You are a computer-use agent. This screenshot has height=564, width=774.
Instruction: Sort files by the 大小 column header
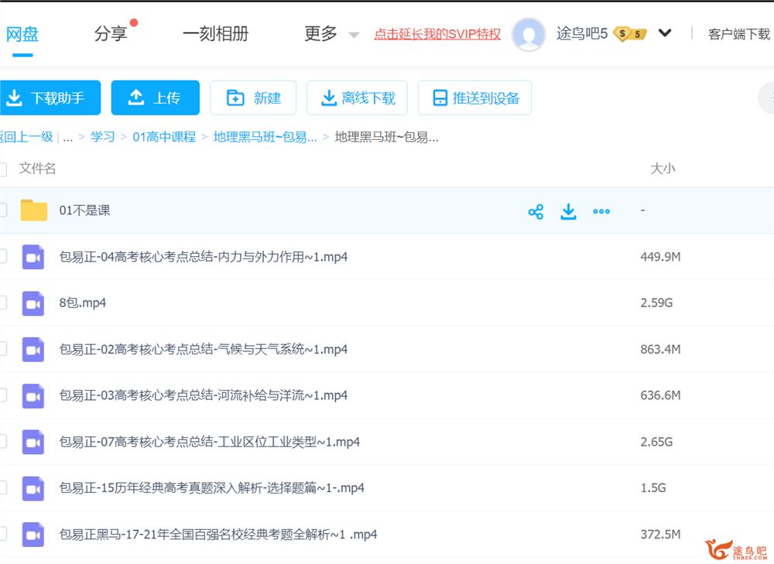662,169
